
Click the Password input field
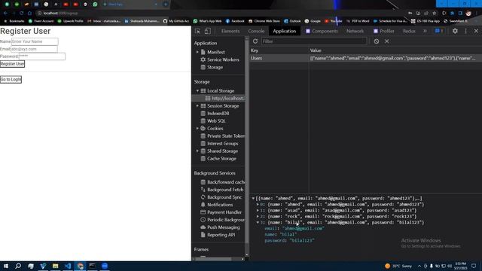click(x=42, y=56)
